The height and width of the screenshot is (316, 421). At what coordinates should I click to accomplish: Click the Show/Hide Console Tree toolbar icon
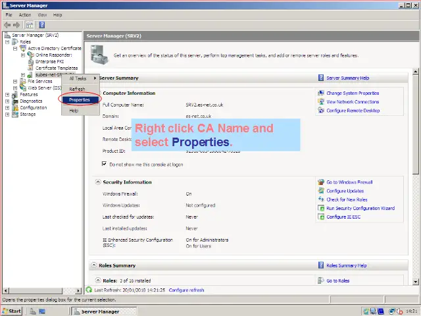[x=30, y=25]
